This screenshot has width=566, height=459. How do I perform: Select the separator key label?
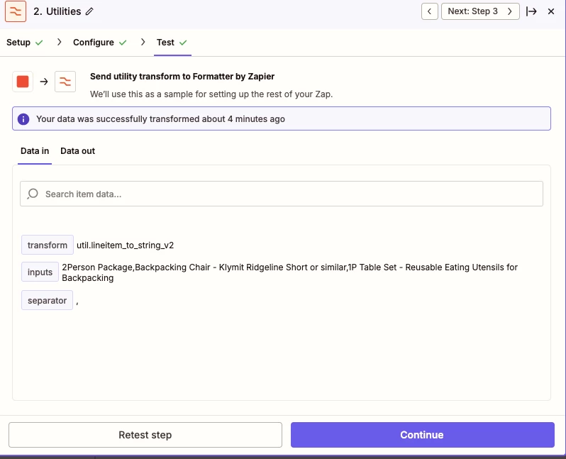[x=48, y=301]
